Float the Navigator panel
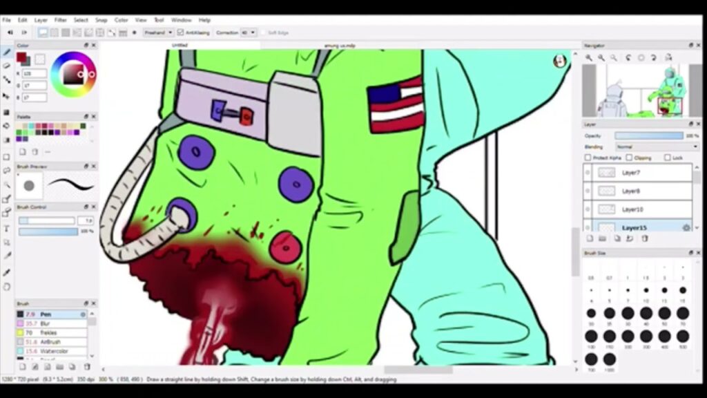 [x=690, y=46]
